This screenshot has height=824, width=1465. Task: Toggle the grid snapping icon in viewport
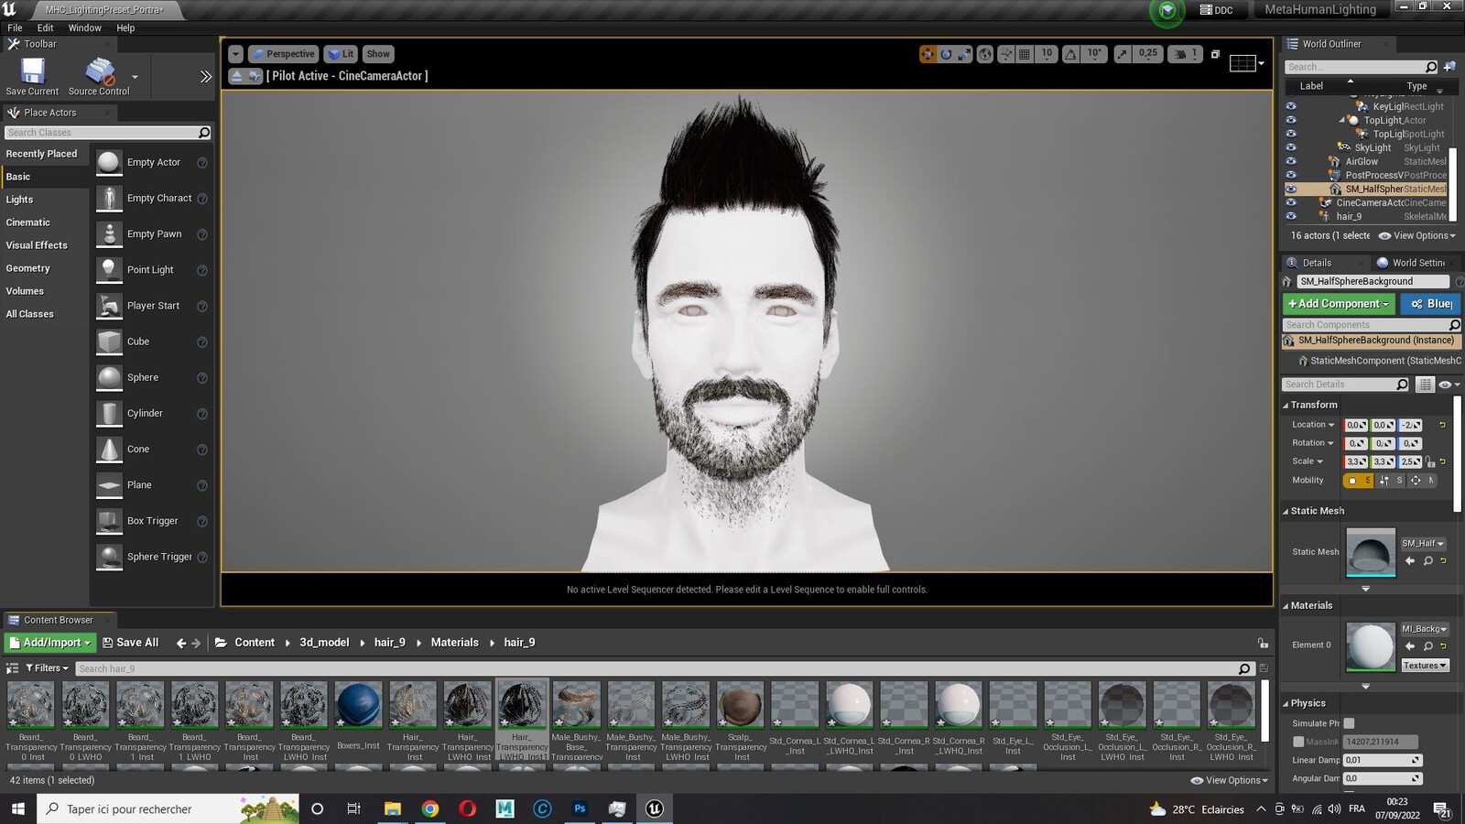point(1025,54)
